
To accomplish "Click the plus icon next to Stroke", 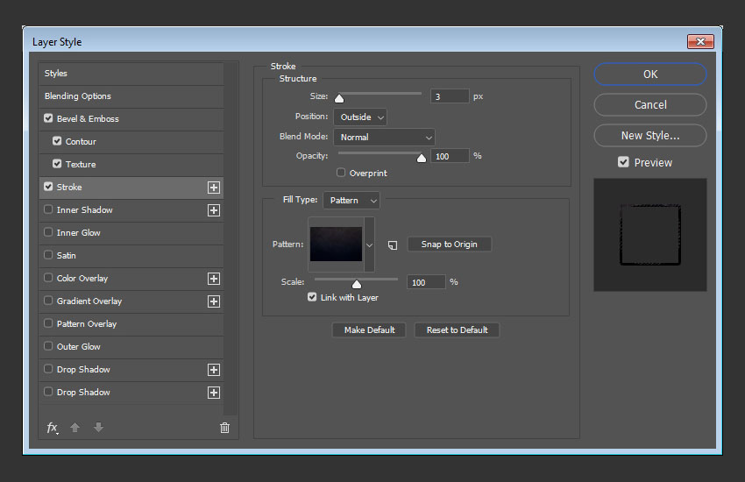I will [213, 188].
